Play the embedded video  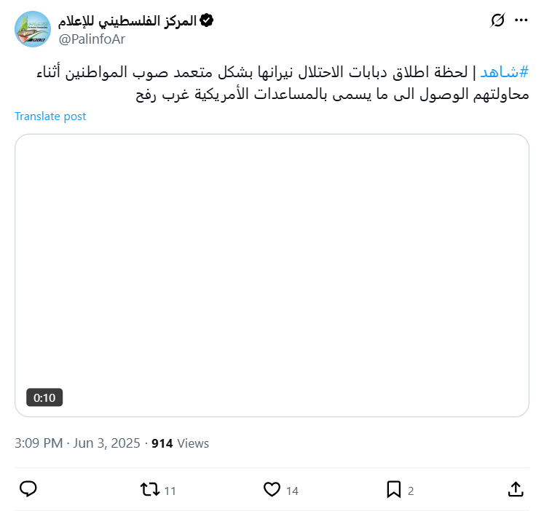tap(272, 275)
